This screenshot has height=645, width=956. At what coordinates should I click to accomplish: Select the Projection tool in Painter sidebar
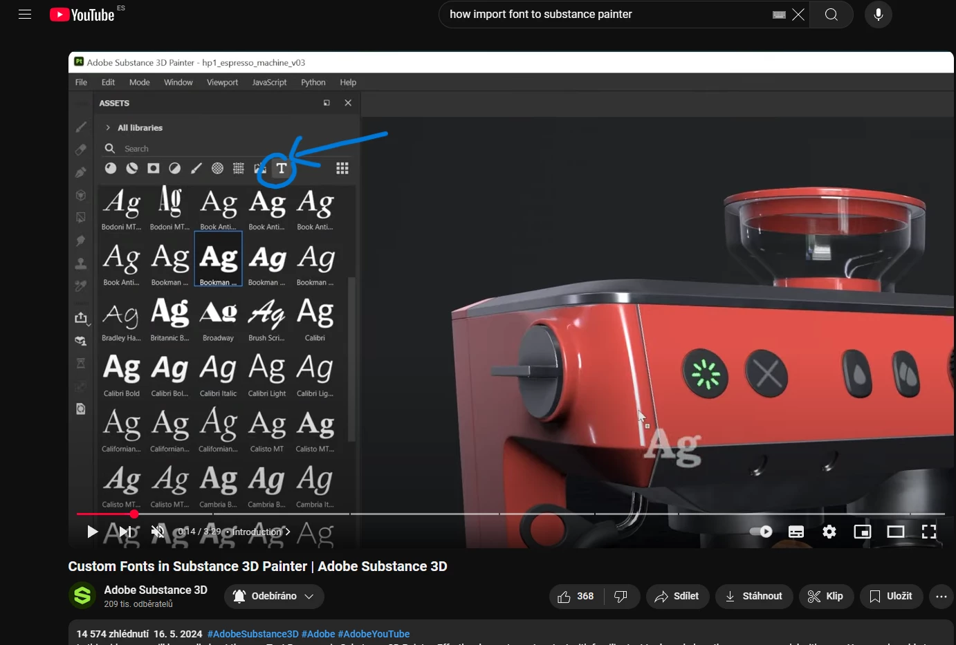pos(81,172)
